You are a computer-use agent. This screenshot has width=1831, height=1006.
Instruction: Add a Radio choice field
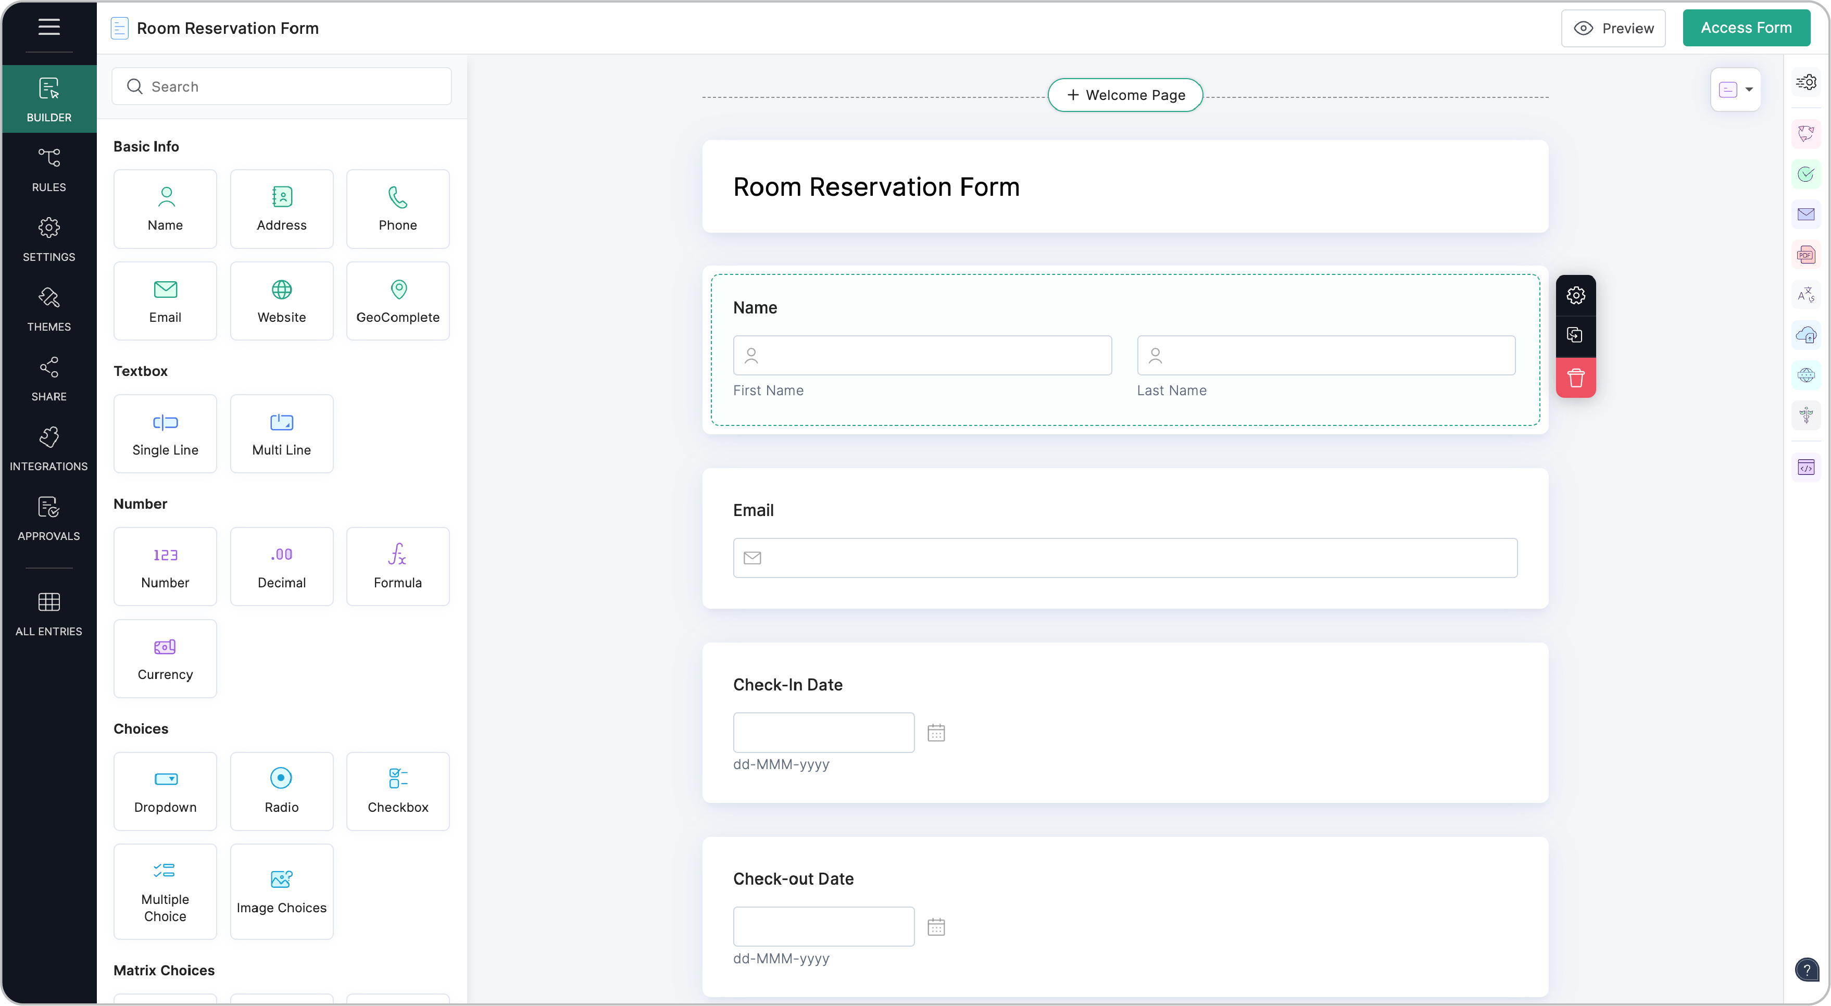(282, 790)
